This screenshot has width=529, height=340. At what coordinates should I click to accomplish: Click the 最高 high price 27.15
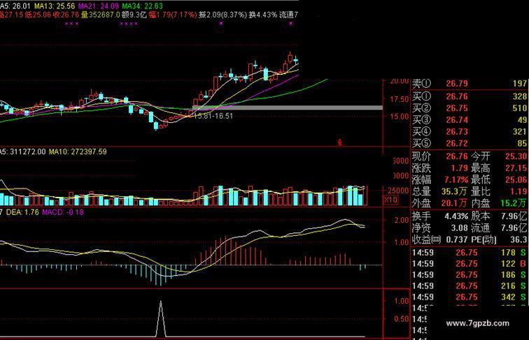(x=516, y=168)
